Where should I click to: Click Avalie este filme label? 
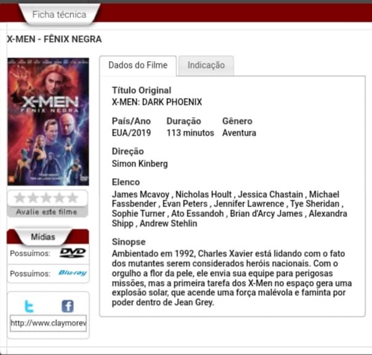(47, 212)
